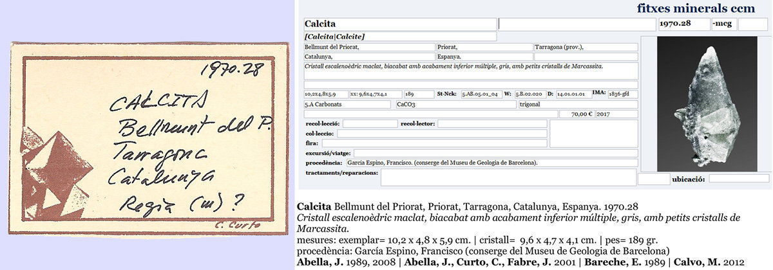Click the empty 'recol·lector' field
773x270 pixels.
tap(492, 123)
